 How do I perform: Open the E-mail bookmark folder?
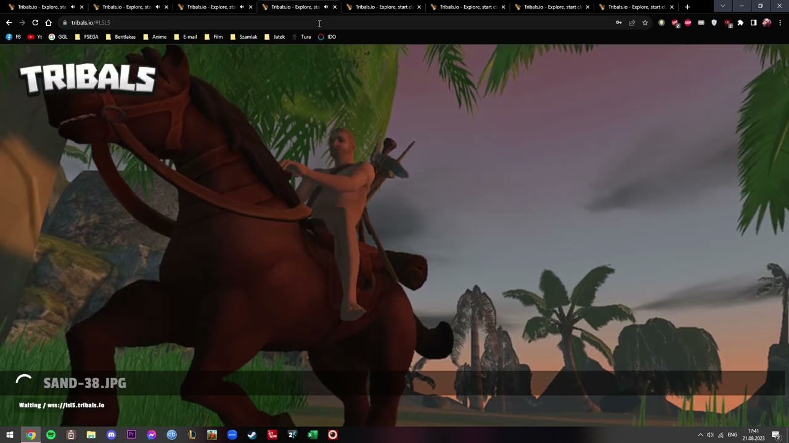pyautogui.click(x=186, y=37)
